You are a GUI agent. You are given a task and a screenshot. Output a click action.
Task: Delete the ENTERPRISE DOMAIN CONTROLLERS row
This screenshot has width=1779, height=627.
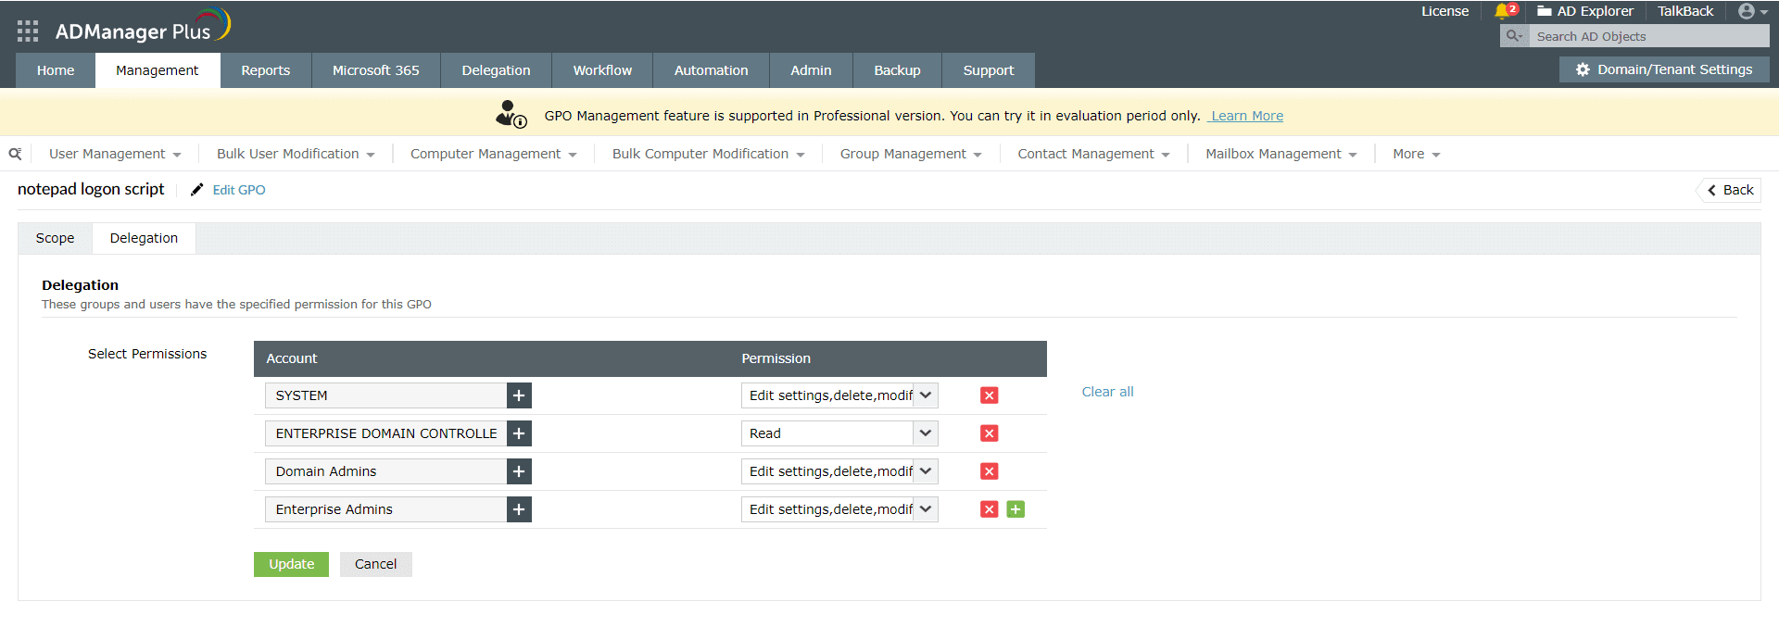tap(990, 433)
